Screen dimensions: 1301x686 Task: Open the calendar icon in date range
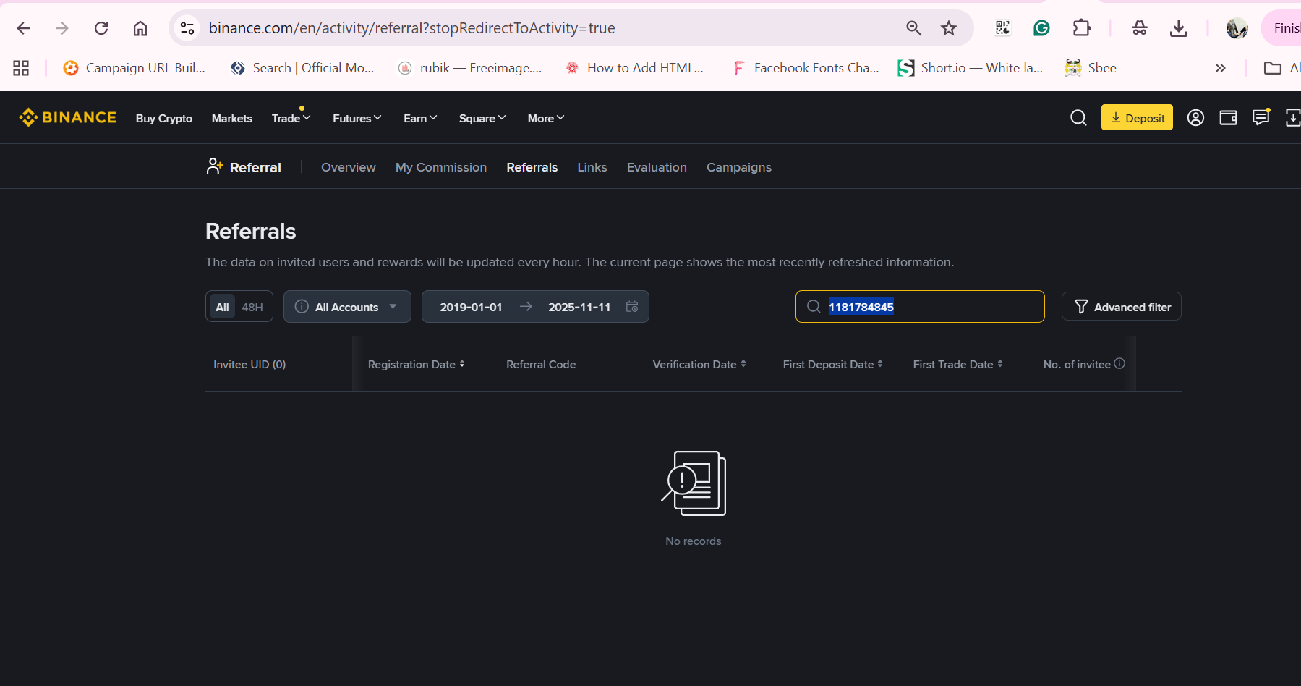(632, 307)
